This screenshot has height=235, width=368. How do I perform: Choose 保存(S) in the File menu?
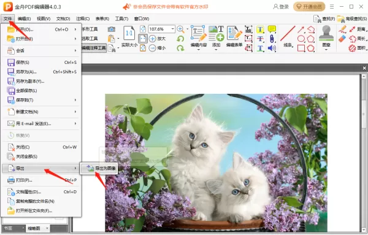(x=42, y=62)
